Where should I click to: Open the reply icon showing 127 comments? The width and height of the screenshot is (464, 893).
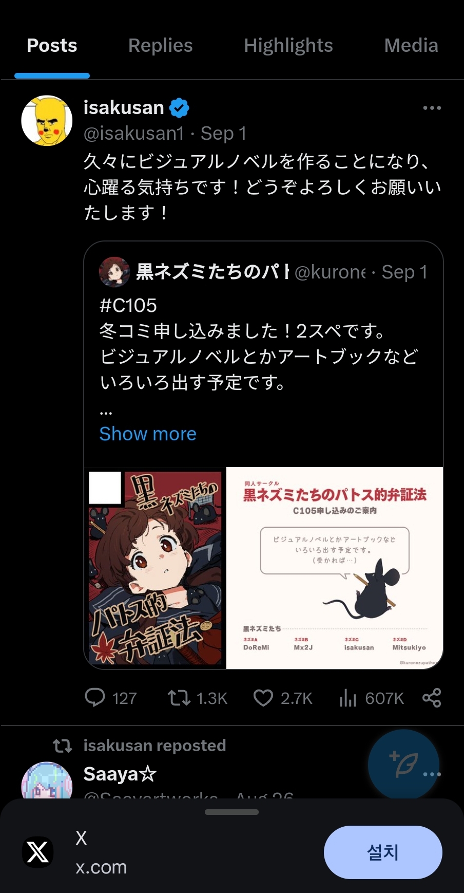click(95, 698)
